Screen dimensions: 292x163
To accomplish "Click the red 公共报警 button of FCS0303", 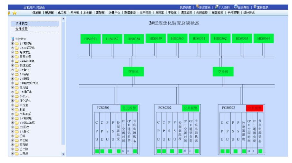I will (255, 108).
